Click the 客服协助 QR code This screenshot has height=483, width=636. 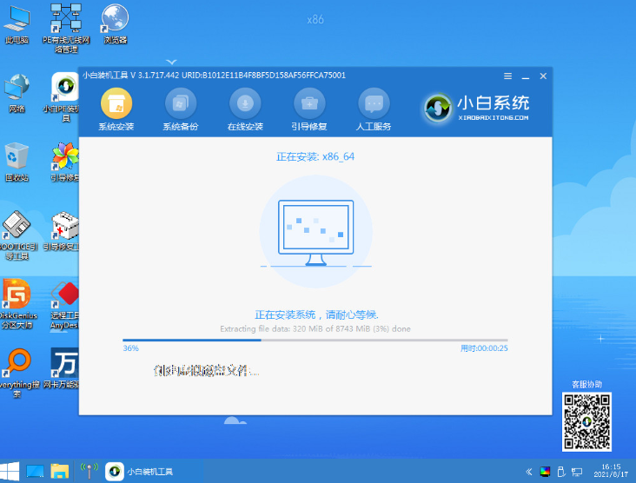pyautogui.click(x=586, y=422)
